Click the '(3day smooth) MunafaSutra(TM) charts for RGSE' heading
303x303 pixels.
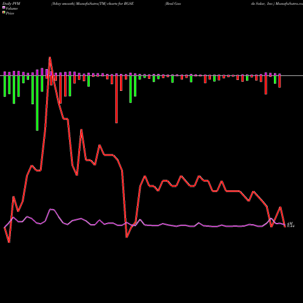93,4
